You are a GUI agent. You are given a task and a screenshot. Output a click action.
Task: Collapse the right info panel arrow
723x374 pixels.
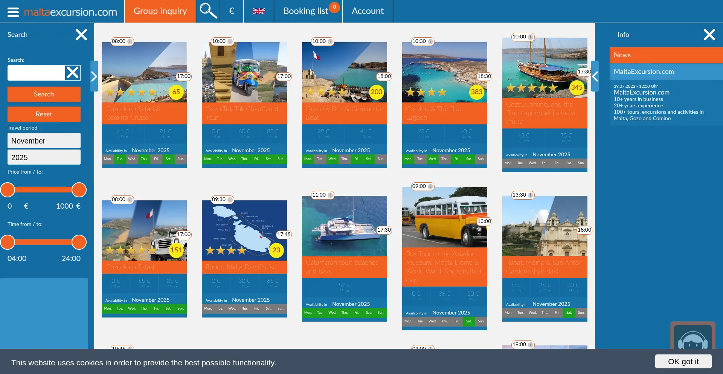[595, 76]
